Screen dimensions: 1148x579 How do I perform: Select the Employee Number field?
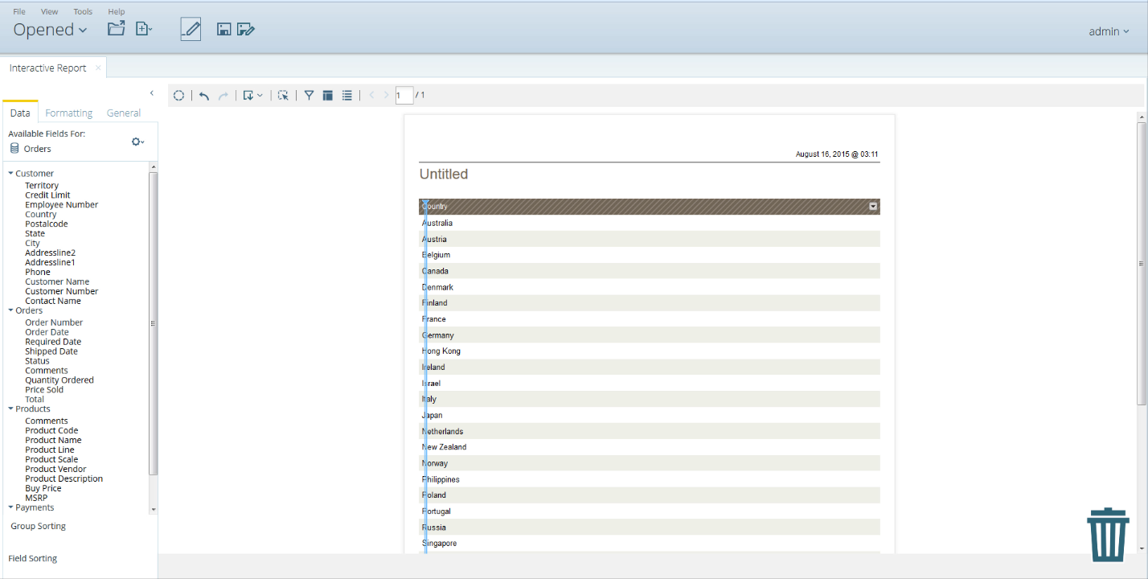point(61,204)
